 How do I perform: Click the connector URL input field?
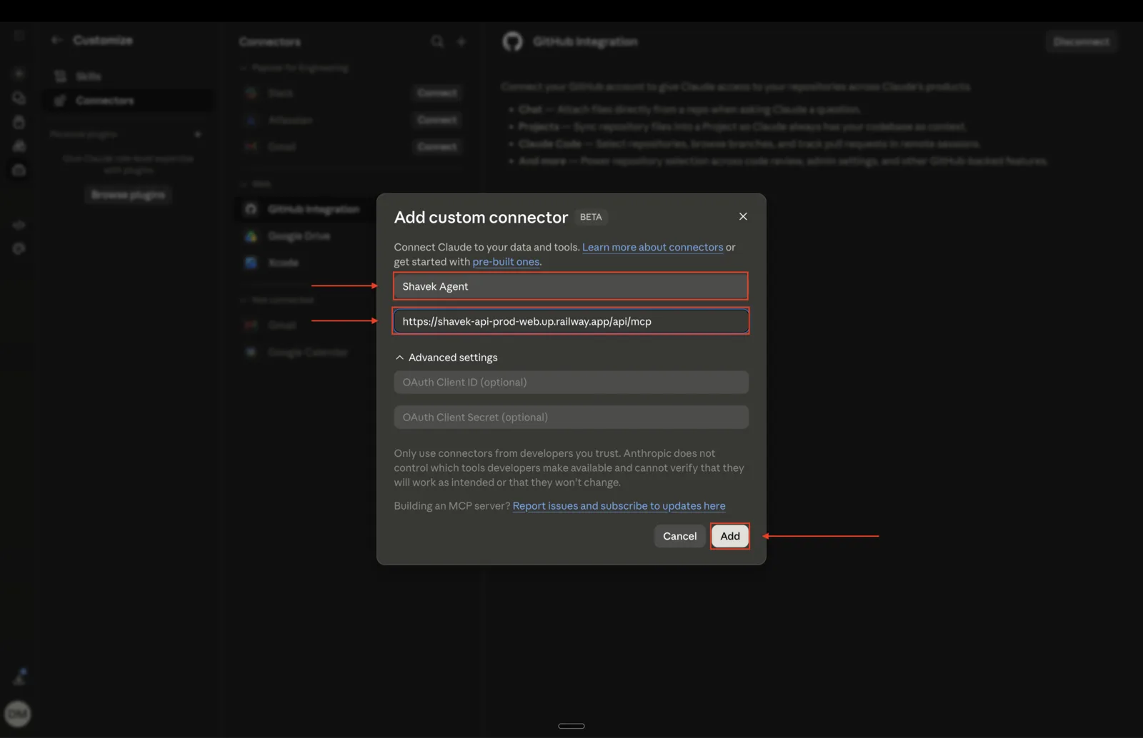click(x=571, y=321)
